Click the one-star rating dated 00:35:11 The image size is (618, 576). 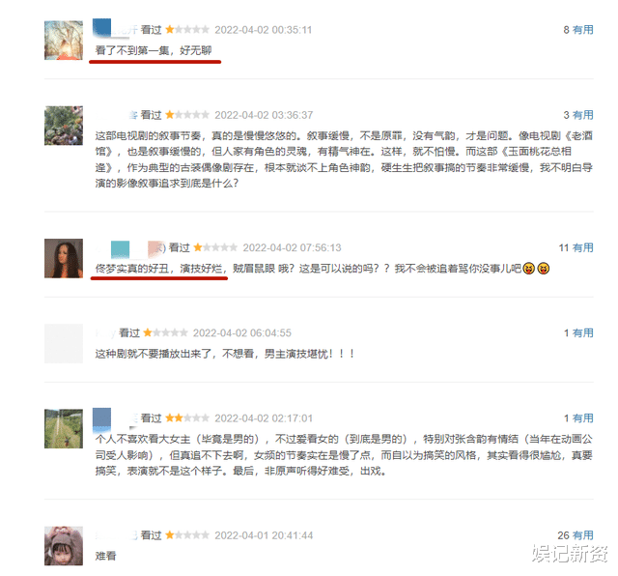187,30
